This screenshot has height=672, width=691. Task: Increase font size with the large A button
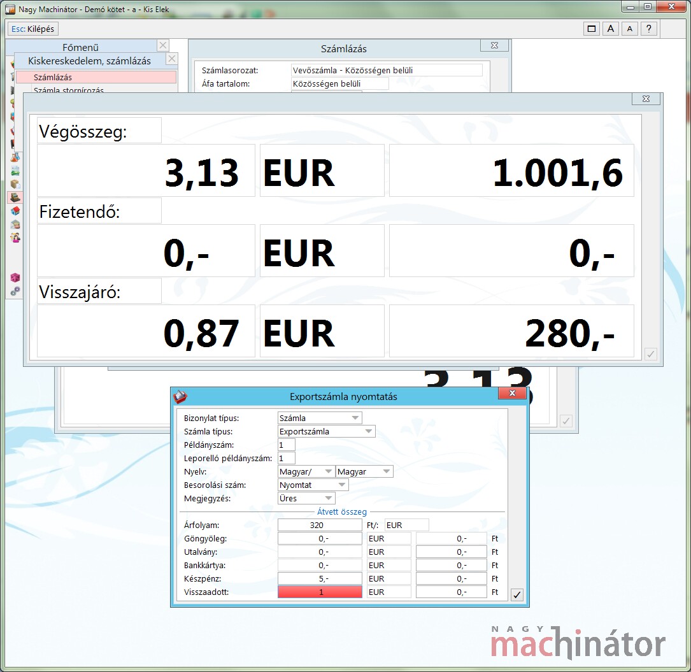tap(610, 29)
